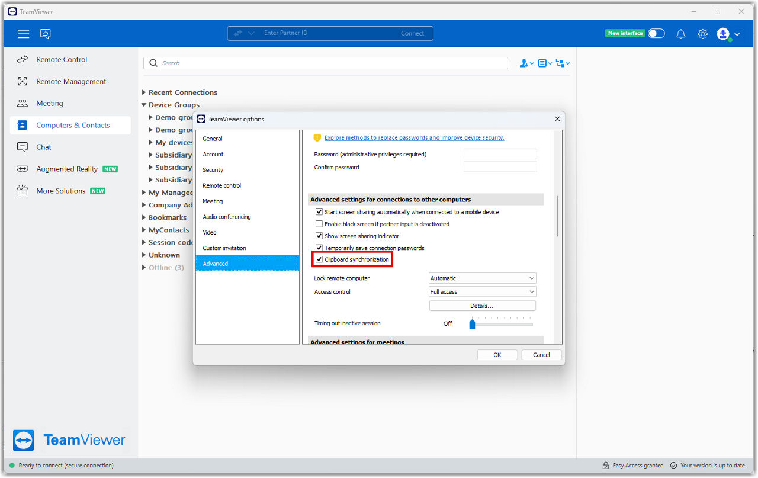Expand the Session code group

click(x=144, y=242)
